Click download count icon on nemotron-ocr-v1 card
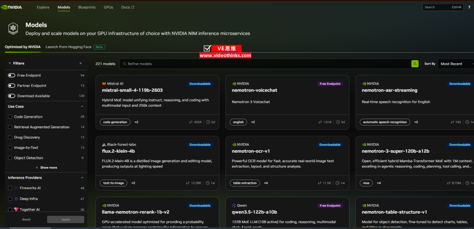This screenshot has height=229, width=474. [320, 183]
